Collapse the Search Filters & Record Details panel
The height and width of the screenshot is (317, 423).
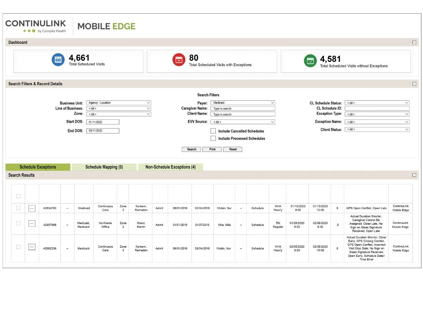414,84
